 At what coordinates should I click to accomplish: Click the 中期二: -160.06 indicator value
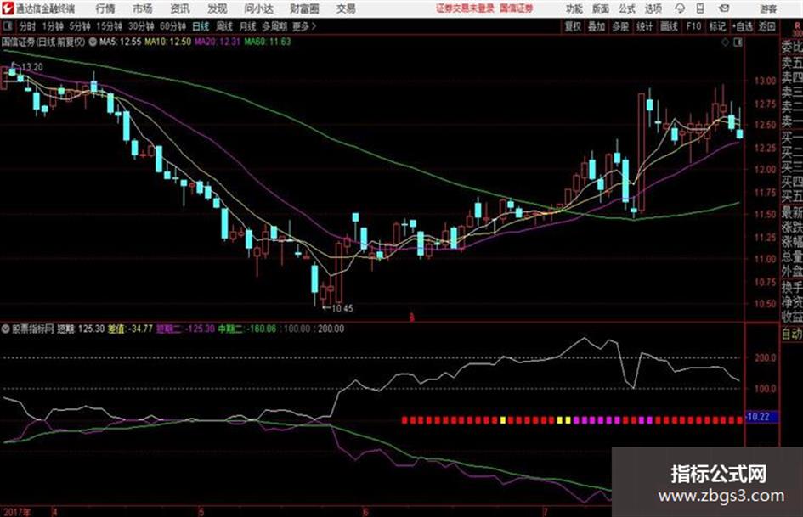246,329
